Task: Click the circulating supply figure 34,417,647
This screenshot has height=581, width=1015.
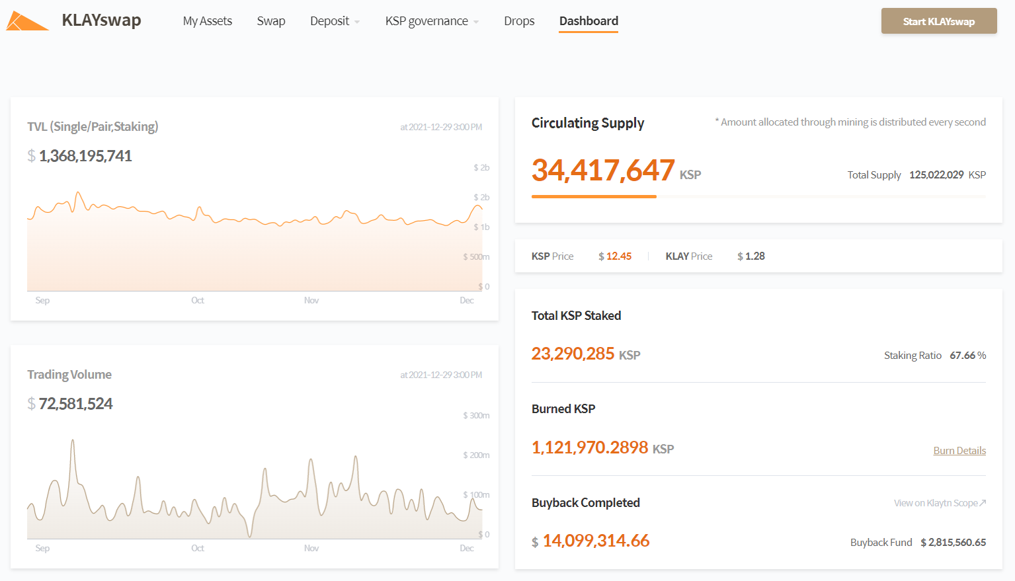Action: click(603, 170)
